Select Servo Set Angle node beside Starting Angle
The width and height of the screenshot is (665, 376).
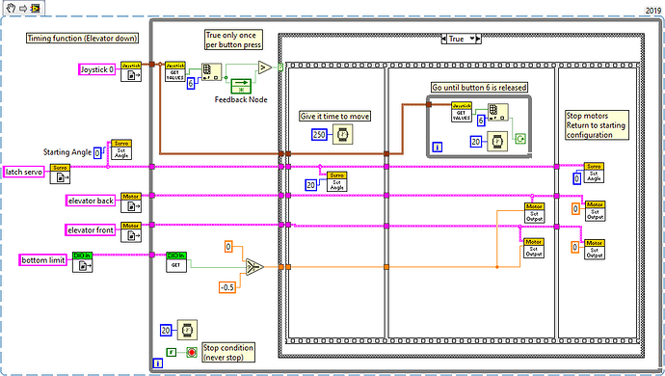(121, 149)
